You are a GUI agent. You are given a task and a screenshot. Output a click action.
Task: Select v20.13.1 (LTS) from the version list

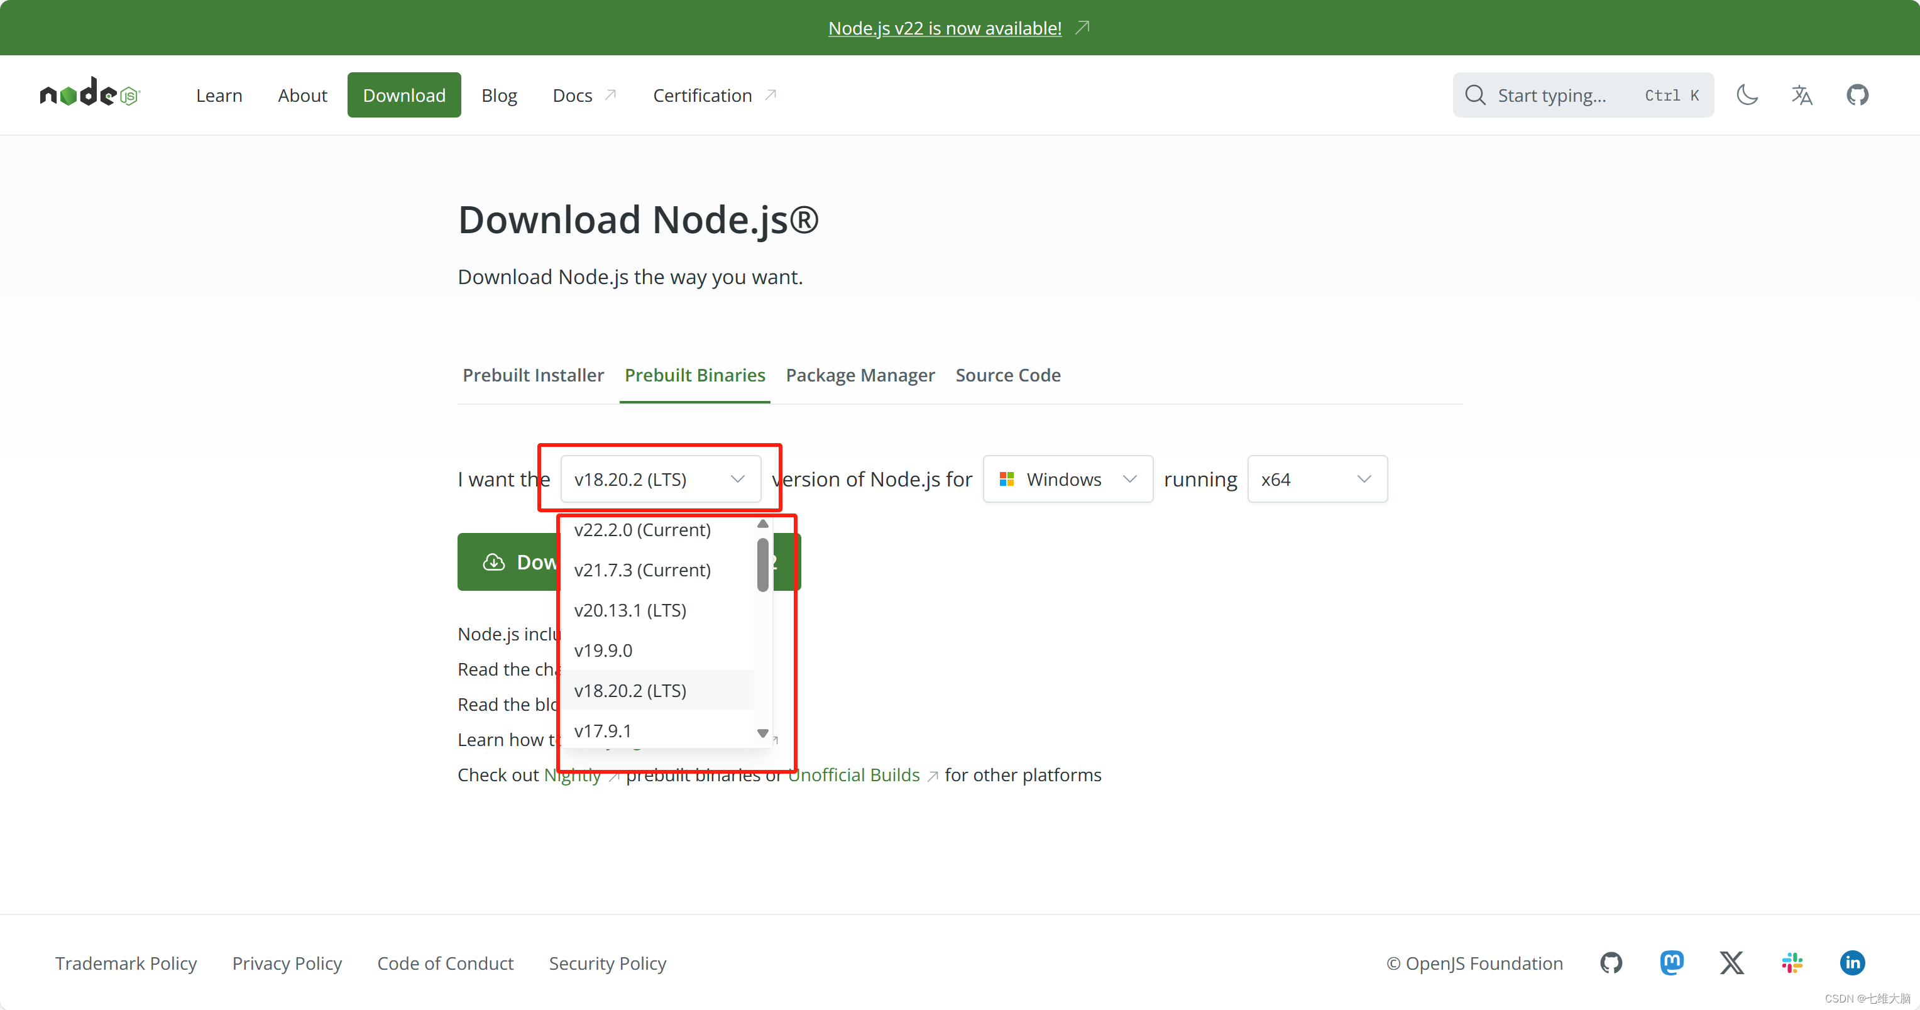tap(630, 610)
